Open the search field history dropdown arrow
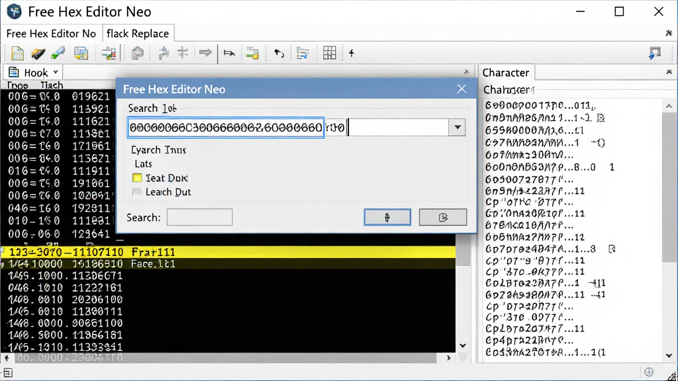This screenshot has width=678, height=381. coord(457,128)
